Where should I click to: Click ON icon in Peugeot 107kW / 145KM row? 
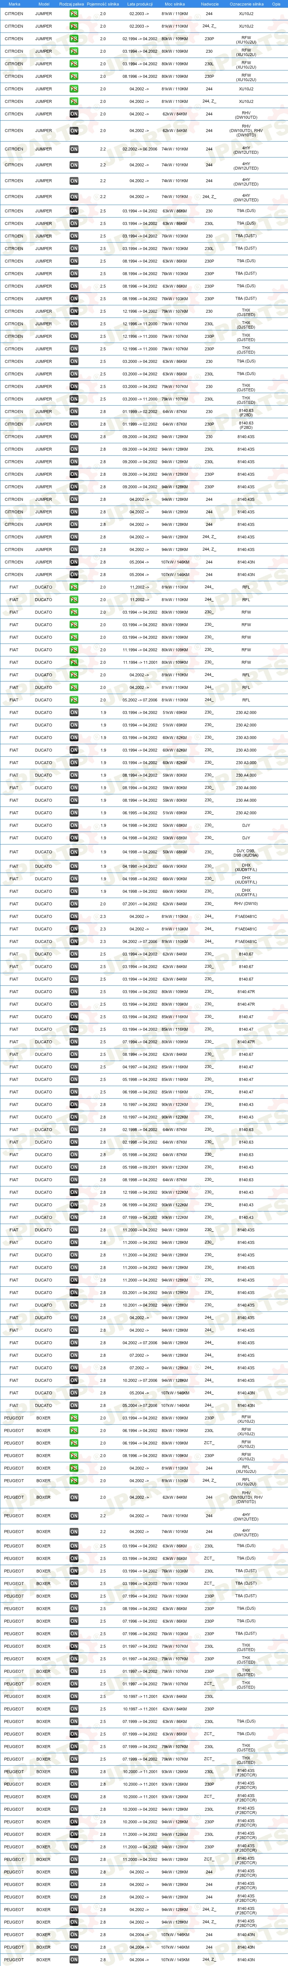pos(74,1959)
